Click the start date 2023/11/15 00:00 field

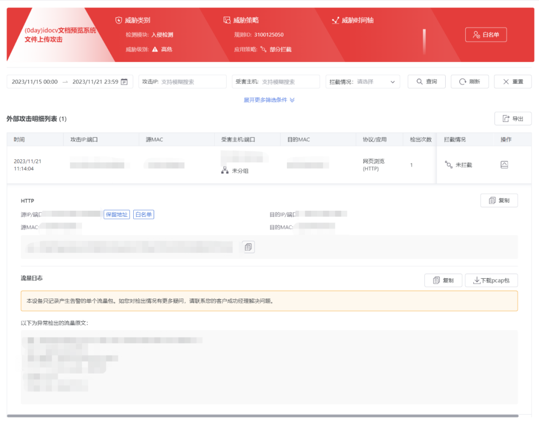click(35, 82)
